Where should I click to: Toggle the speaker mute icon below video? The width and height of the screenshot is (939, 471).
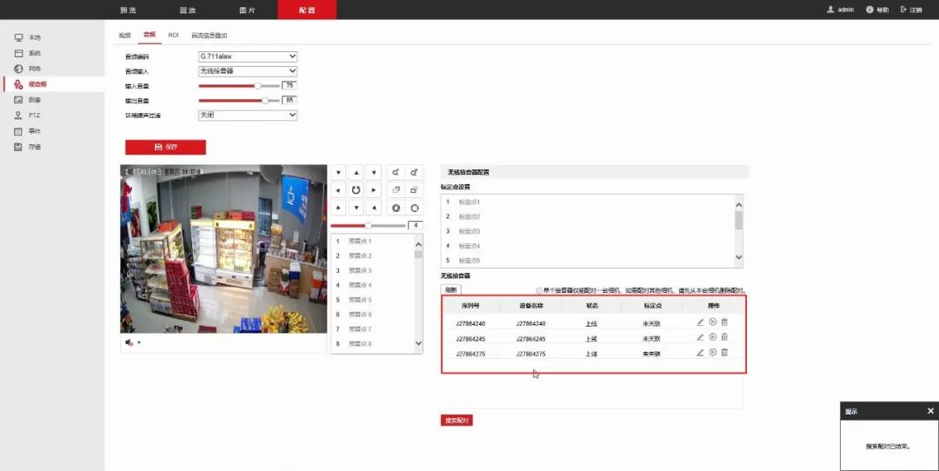130,342
